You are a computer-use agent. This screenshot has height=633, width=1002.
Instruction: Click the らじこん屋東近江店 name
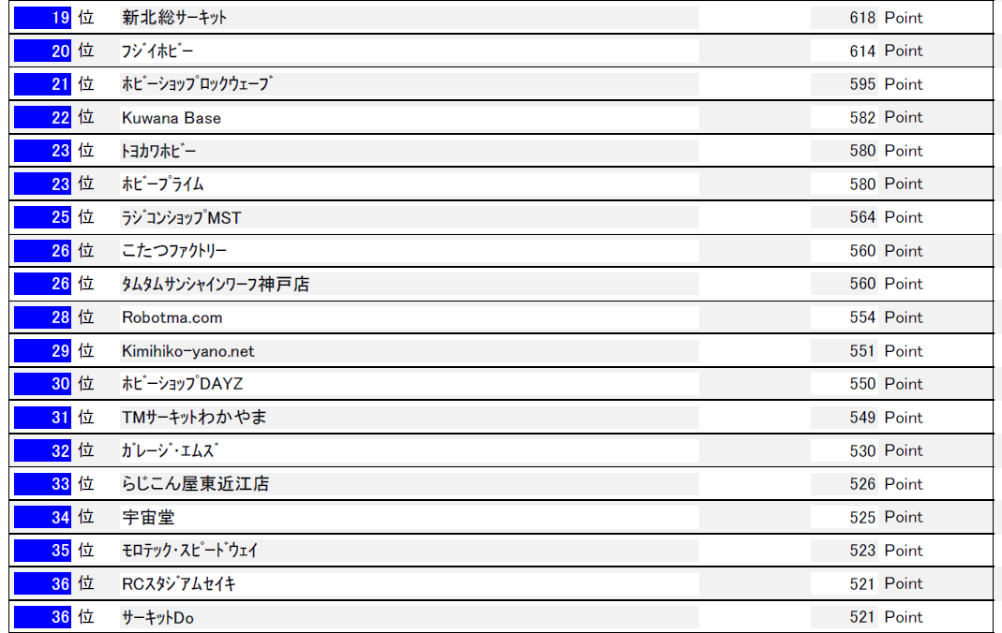pyautogui.click(x=195, y=484)
